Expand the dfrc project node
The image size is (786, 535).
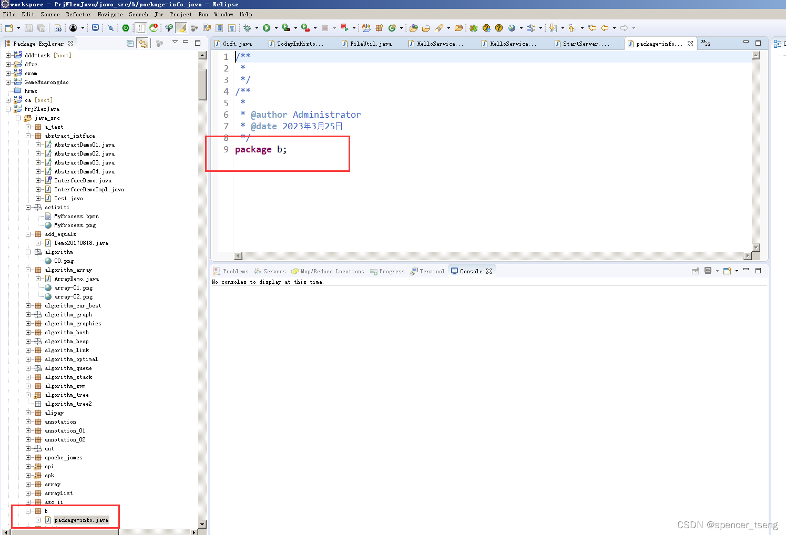pos(8,64)
